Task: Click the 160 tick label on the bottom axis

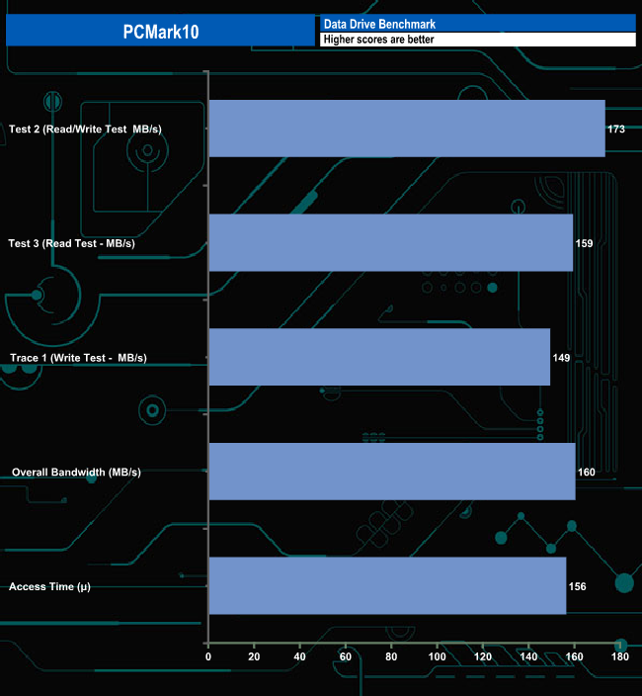Action: [574, 656]
